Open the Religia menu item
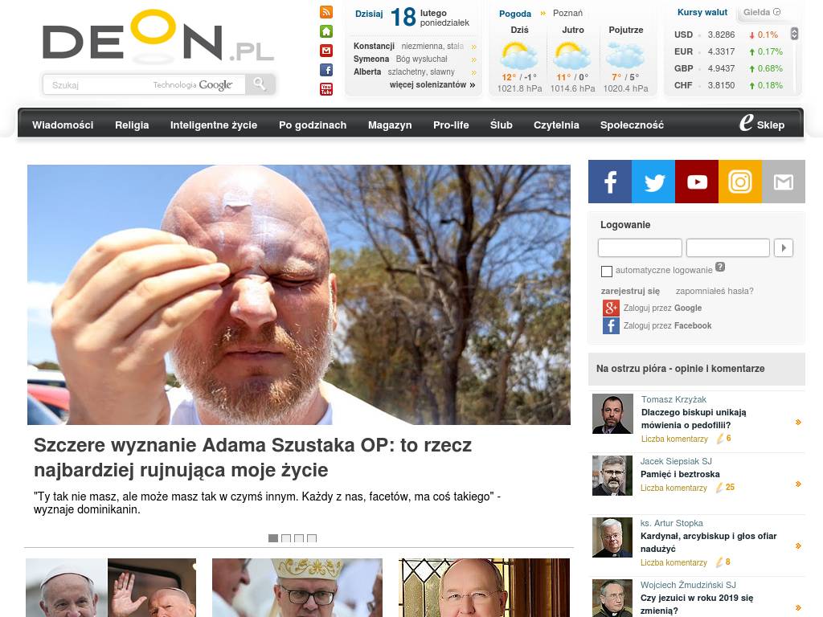 [x=132, y=125]
